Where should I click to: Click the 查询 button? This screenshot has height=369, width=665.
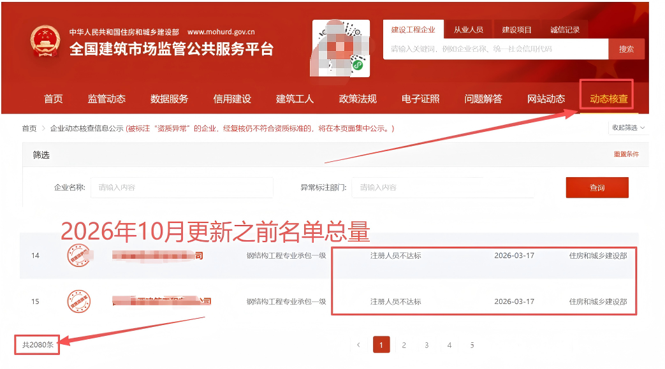pyautogui.click(x=597, y=187)
